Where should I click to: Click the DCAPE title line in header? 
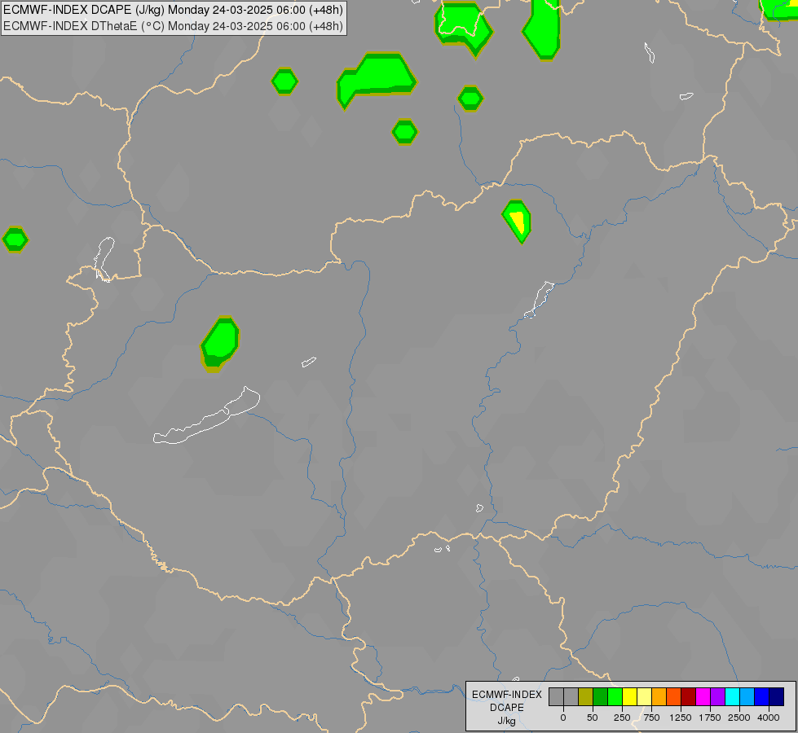coord(173,10)
